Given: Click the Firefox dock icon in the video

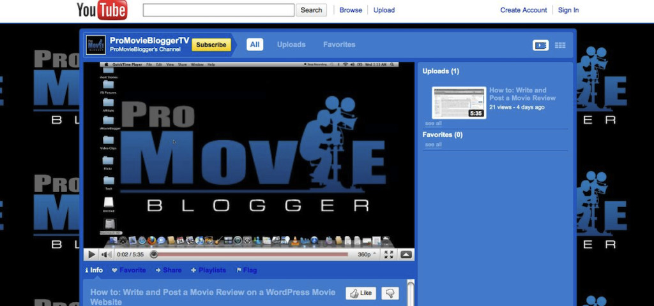Looking at the screenshot, I should point(151,240).
